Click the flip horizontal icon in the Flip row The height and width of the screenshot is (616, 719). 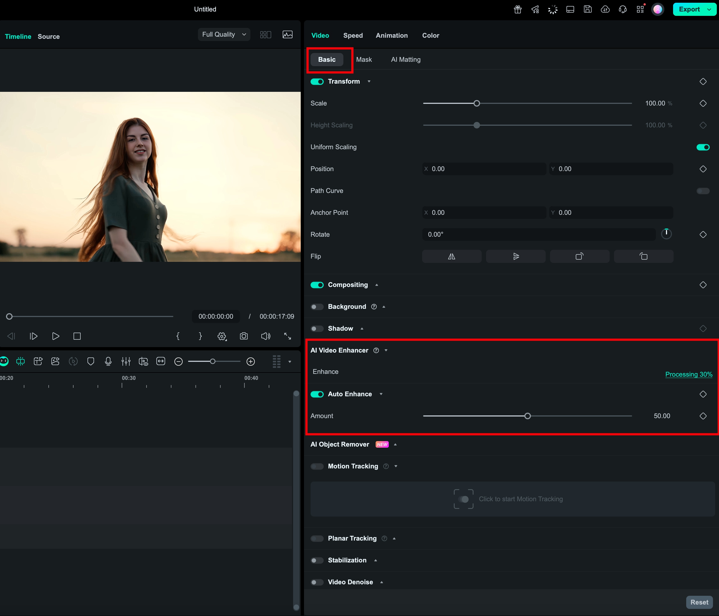[x=451, y=256]
